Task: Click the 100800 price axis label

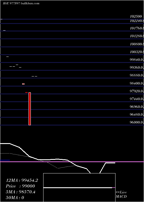Action: (x=137, y=44)
